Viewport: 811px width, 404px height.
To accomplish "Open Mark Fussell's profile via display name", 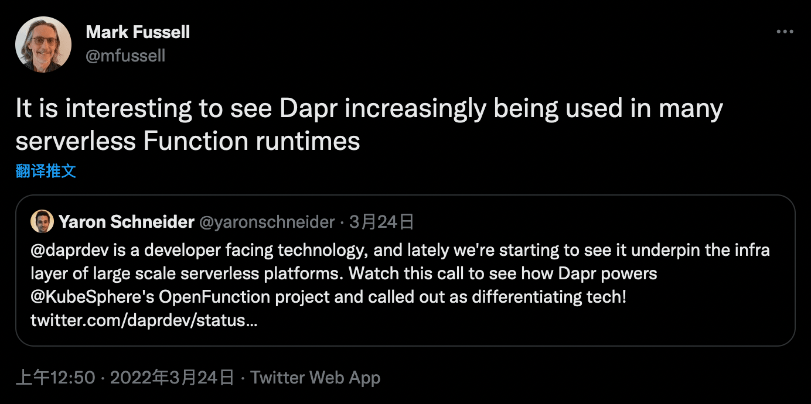I will click(x=138, y=32).
